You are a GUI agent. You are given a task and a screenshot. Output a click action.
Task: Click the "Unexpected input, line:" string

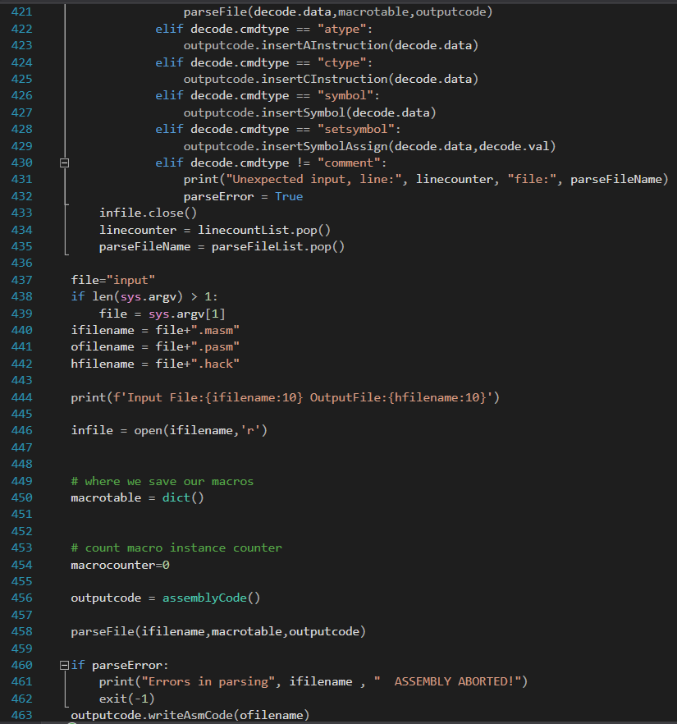tap(313, 179)
